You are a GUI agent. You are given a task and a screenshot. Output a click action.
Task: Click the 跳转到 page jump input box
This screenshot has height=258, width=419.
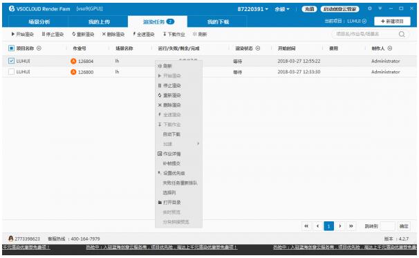387,226
